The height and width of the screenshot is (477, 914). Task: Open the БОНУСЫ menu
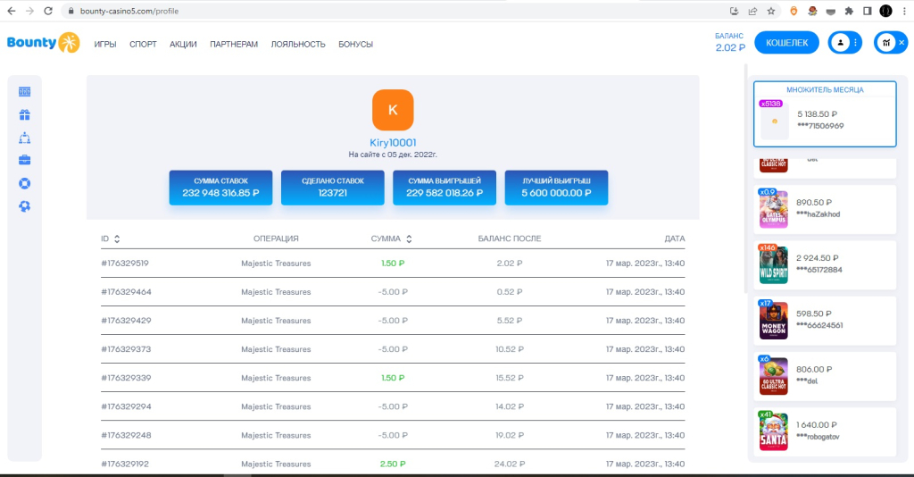tap(355, 45)
